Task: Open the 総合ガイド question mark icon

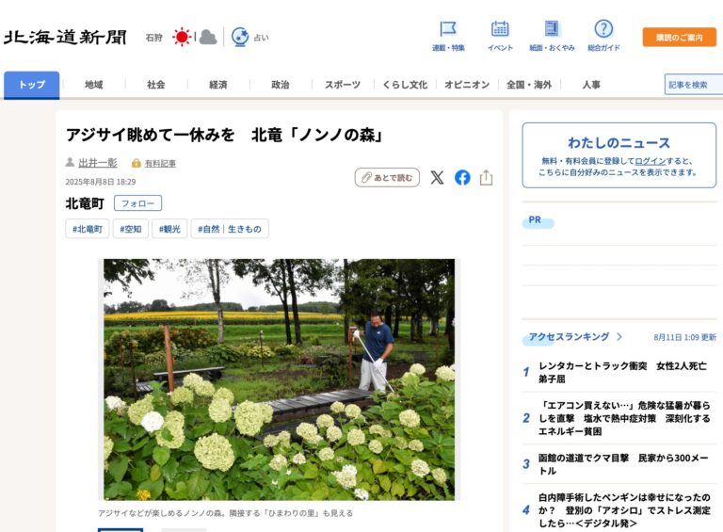Action: coord(603,30)
